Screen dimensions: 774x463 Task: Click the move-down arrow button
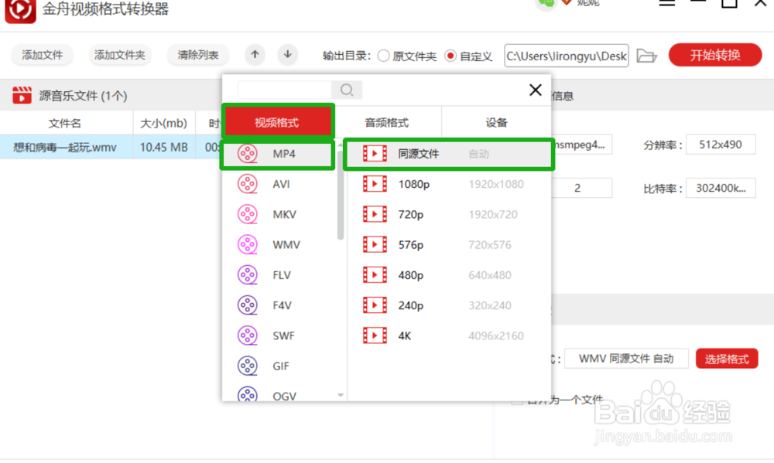pyautogui.click(x=287, y=55)
